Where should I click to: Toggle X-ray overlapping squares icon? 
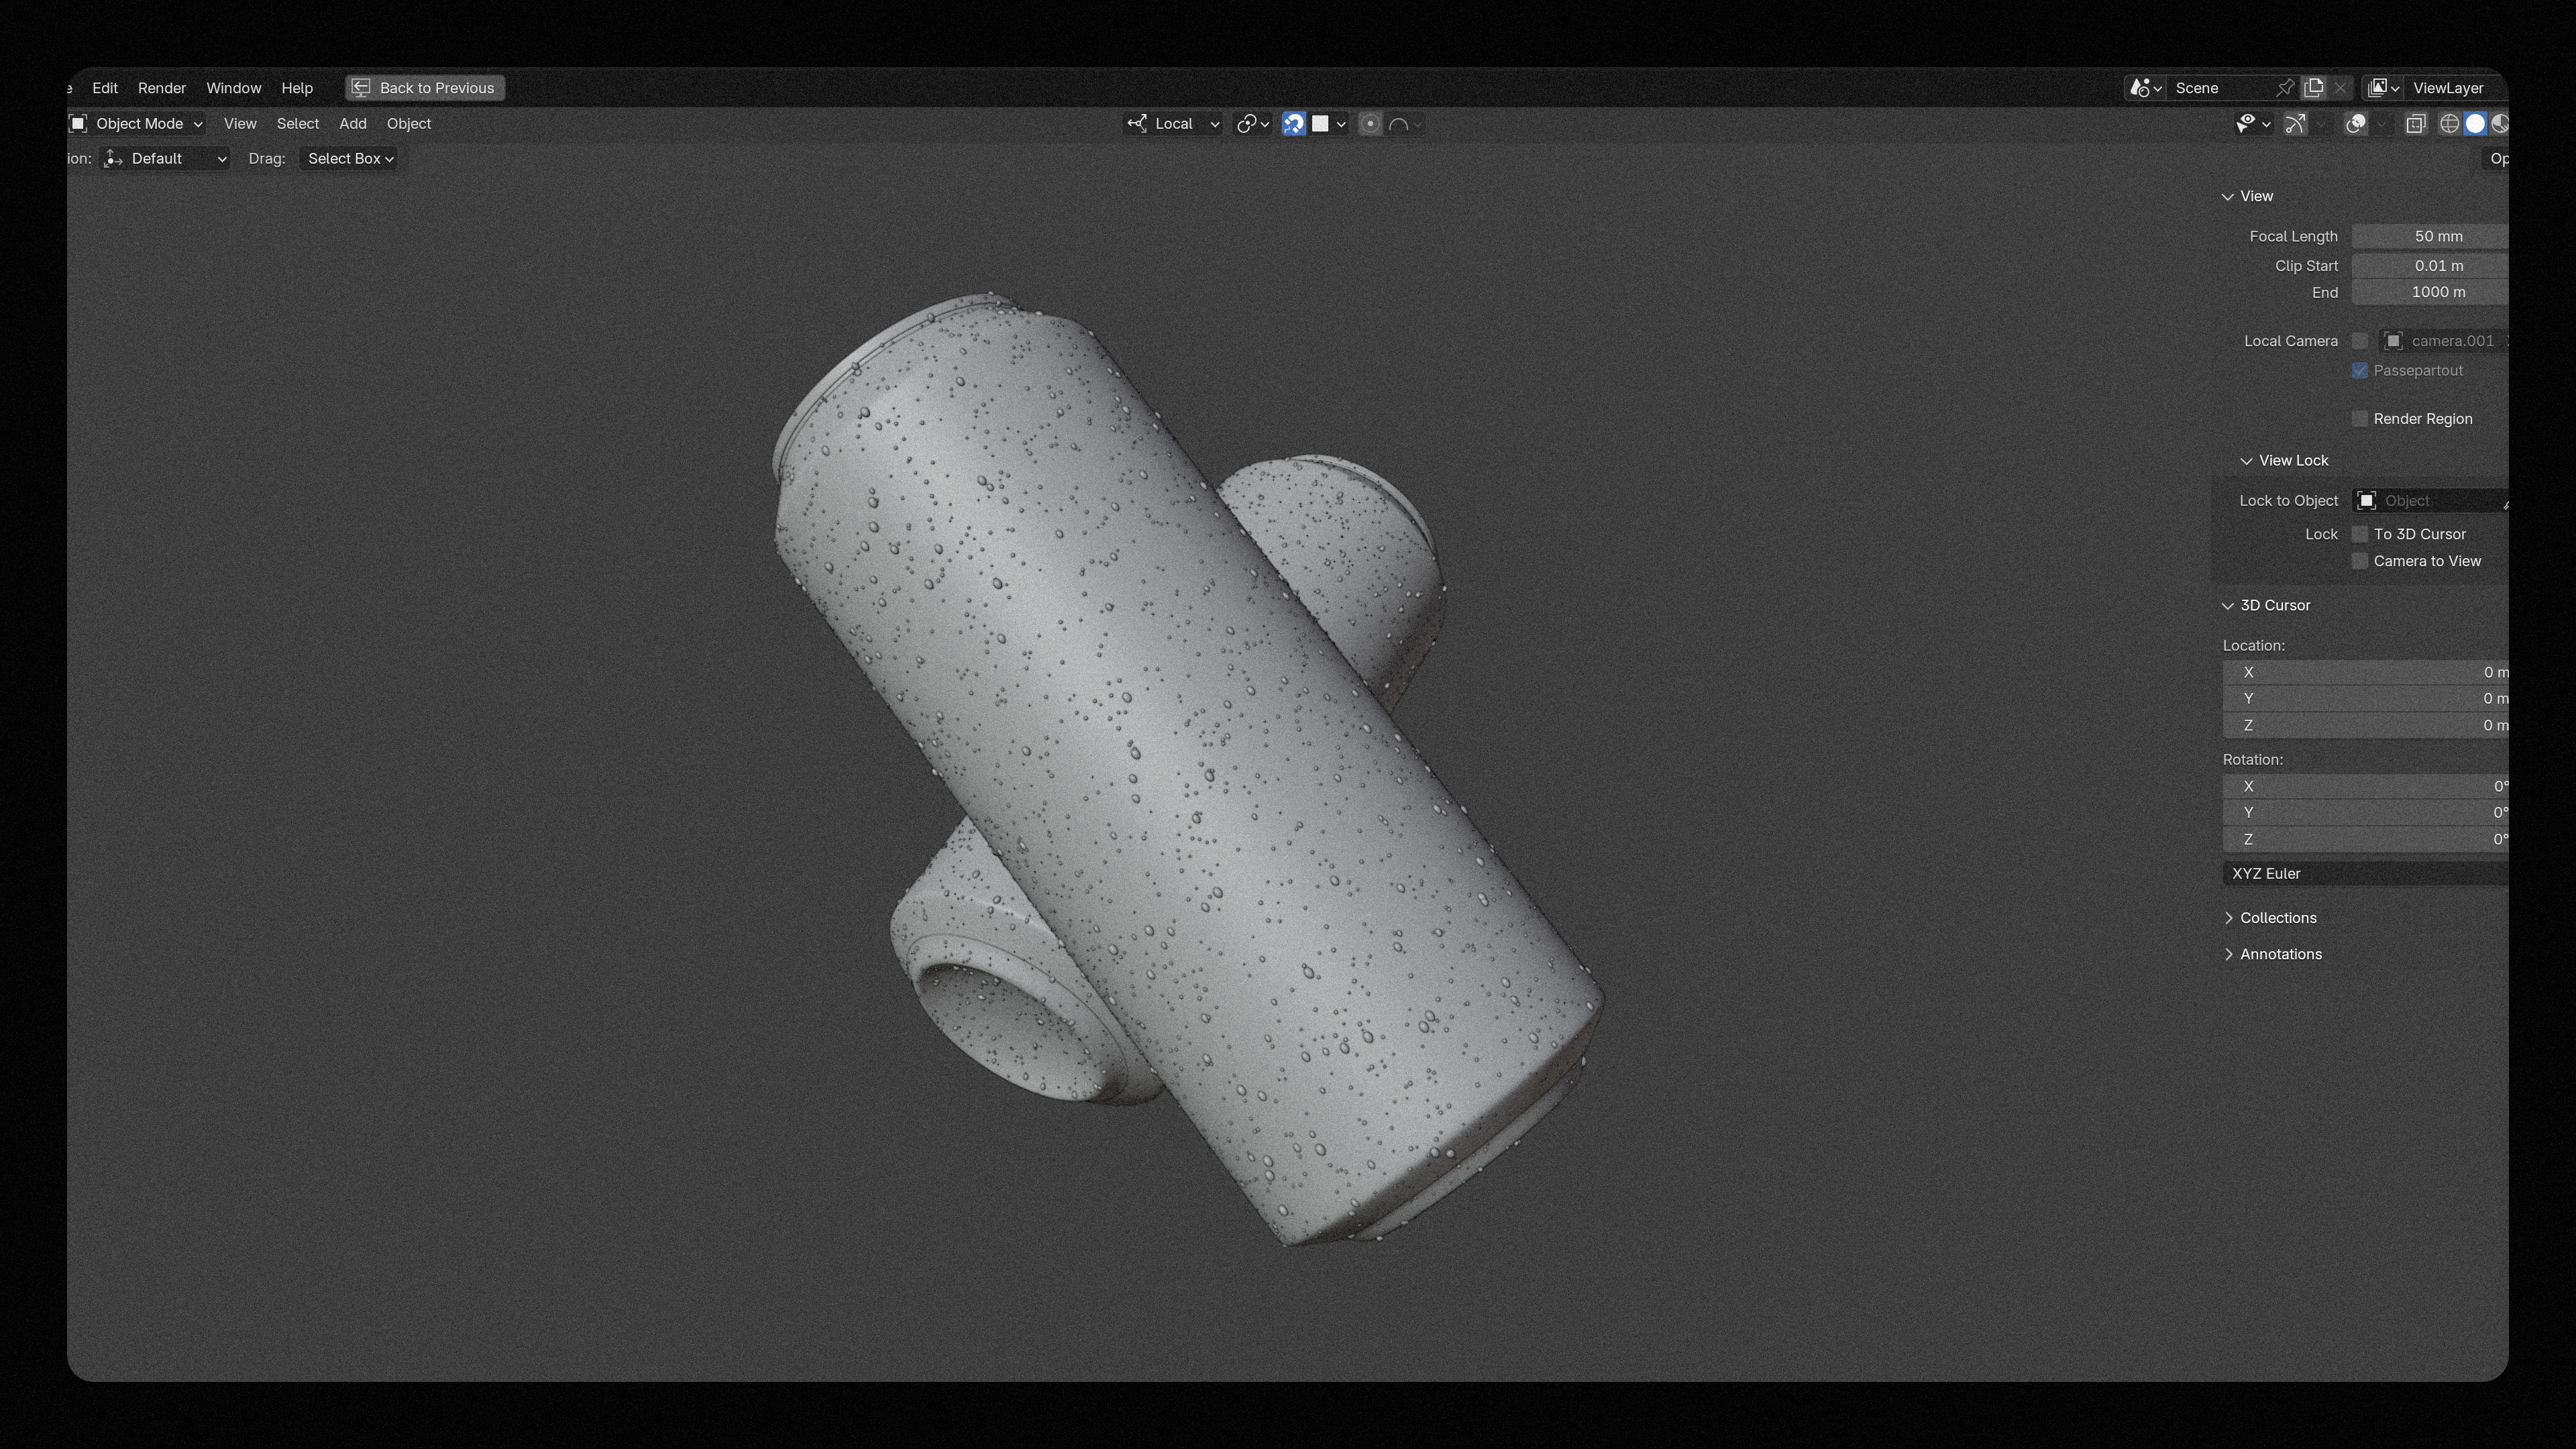tap(2415, 124)
